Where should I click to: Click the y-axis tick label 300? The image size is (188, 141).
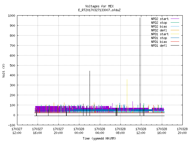[x=12, y=85]
